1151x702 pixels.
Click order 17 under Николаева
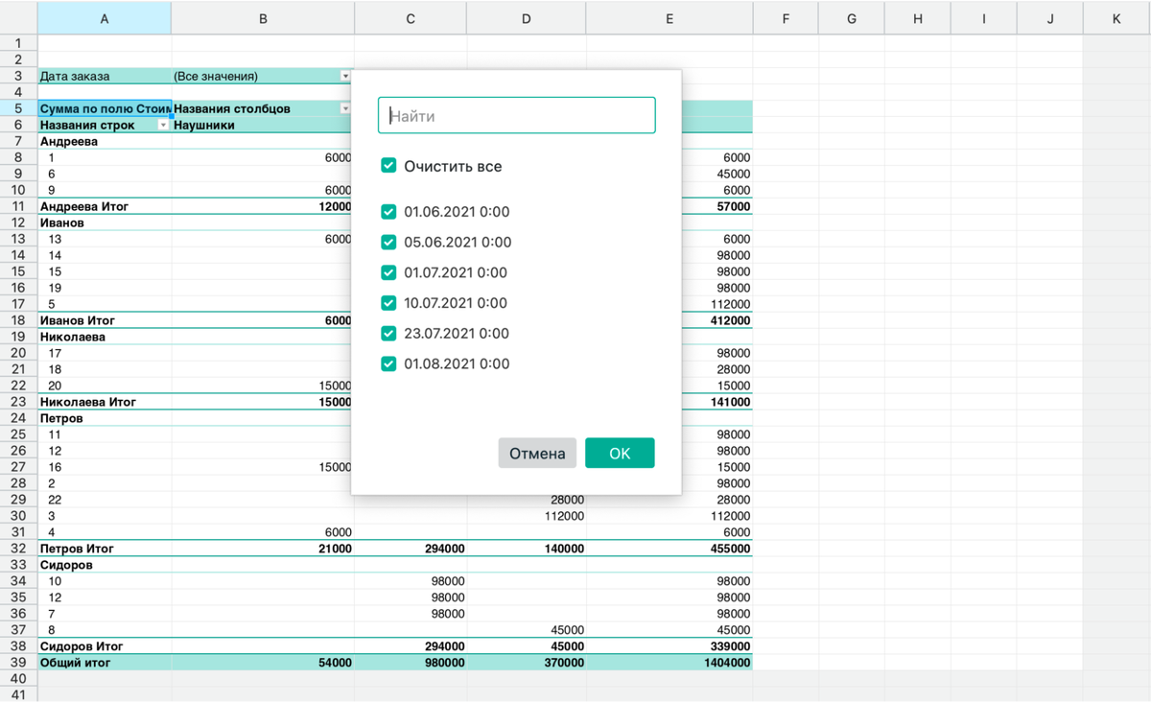tap(105, 353)
